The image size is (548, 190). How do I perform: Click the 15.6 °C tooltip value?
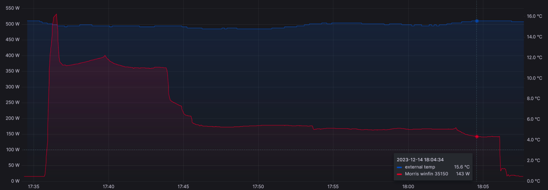click(462, 167)
